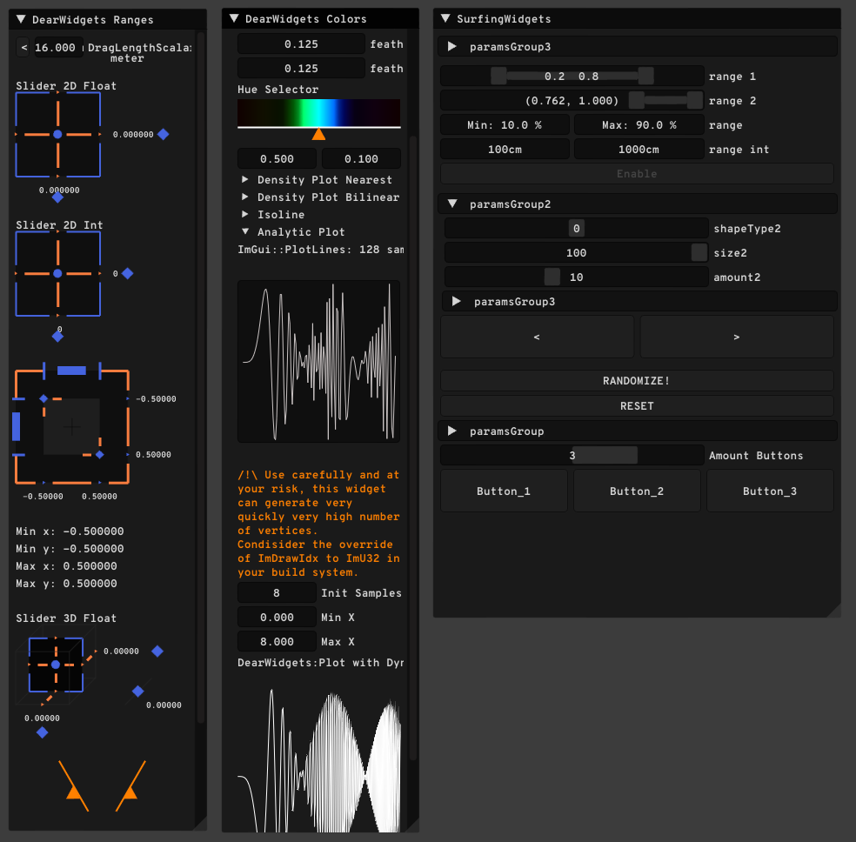The height and width of the screenshot is (842, 856).
Task: Click the 0.100 field below Hue Selector
Action: point(361,159)
